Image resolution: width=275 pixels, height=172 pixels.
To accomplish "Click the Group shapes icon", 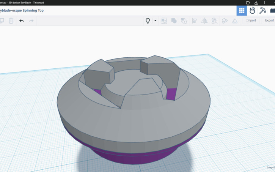I will (174, 21).
